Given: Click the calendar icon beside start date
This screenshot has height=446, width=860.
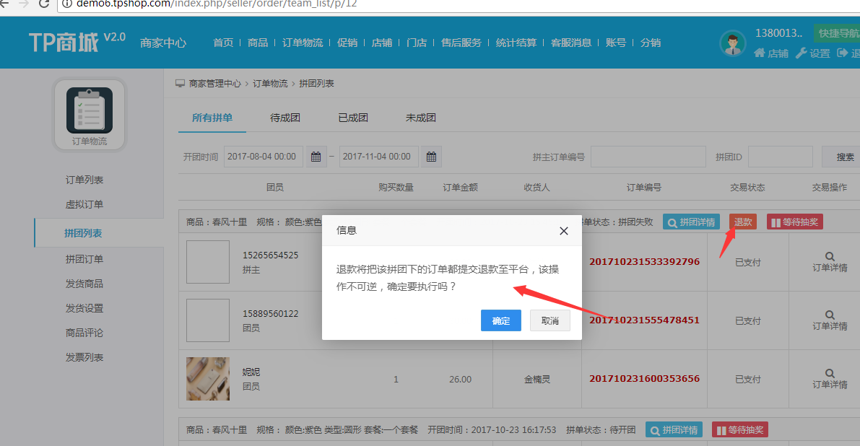Looking at the screenshot, I should [316, 157].
